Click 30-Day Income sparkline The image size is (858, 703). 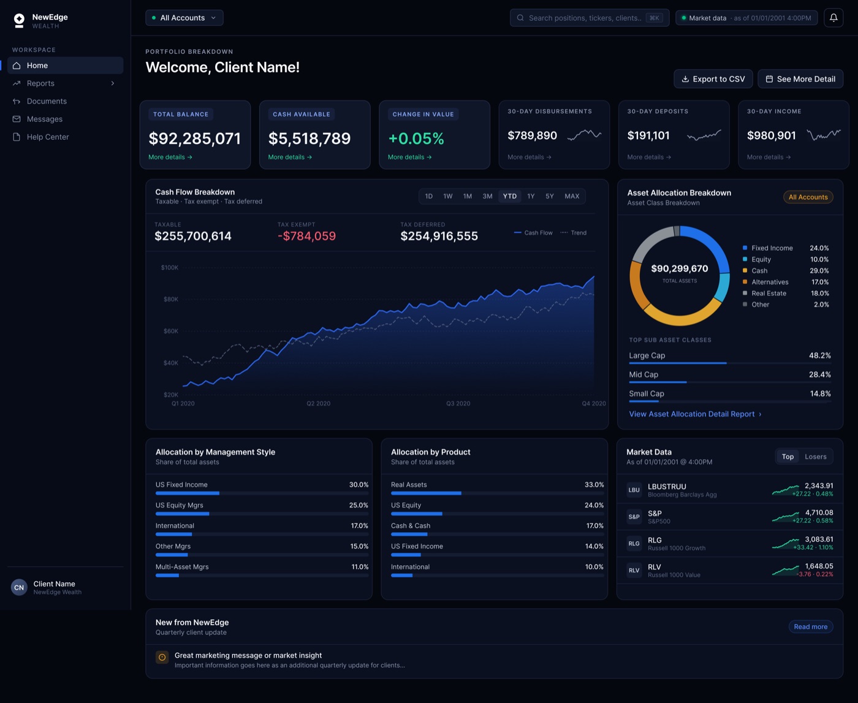tap(824, 135)
